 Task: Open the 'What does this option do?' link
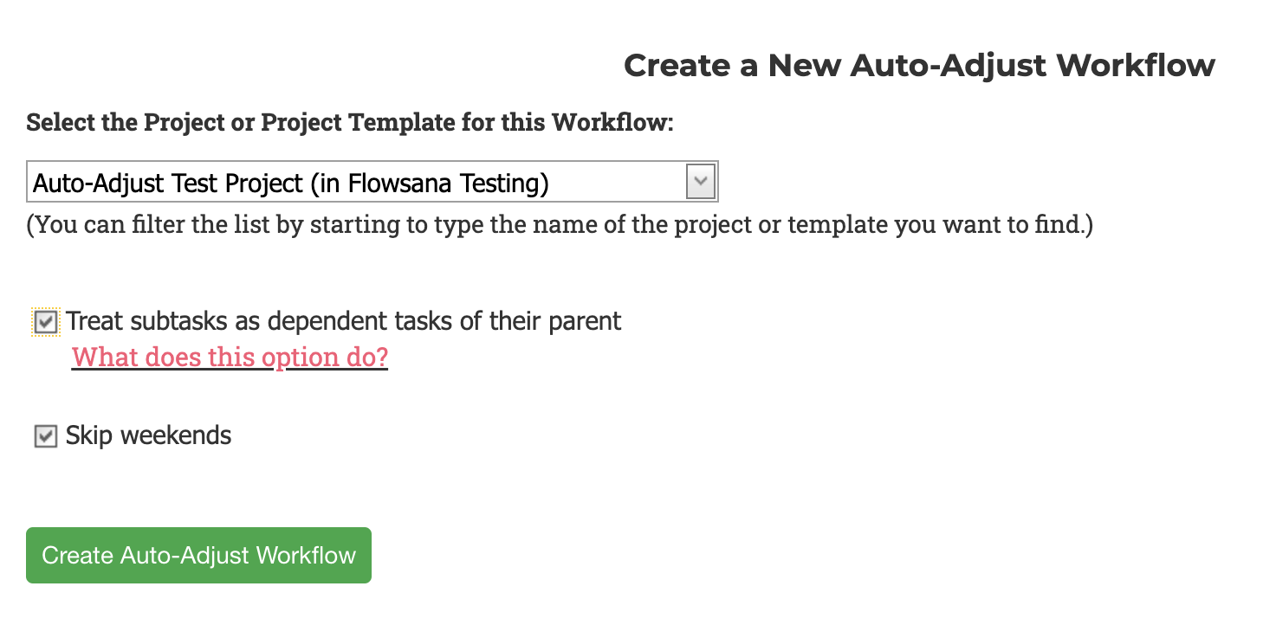coord(230,358)
